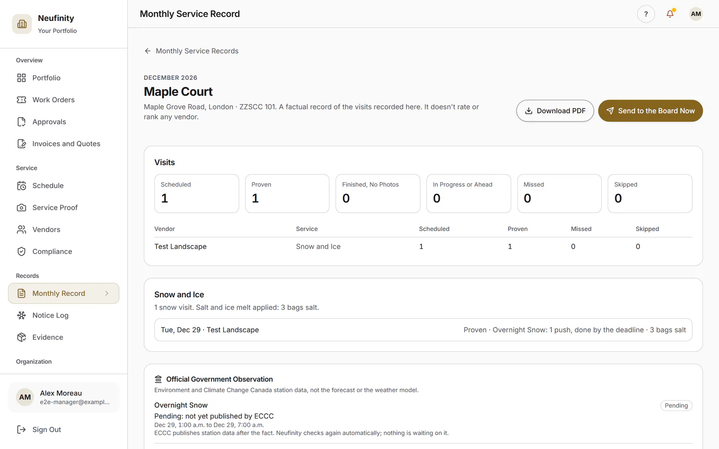Click Send to the Board Now button
This screenshot has width=719, height=449.
coord(650,111)
